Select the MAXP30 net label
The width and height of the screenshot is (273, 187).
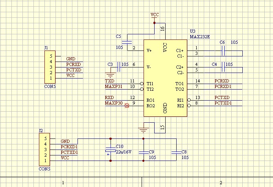click(x=114, y=103)
